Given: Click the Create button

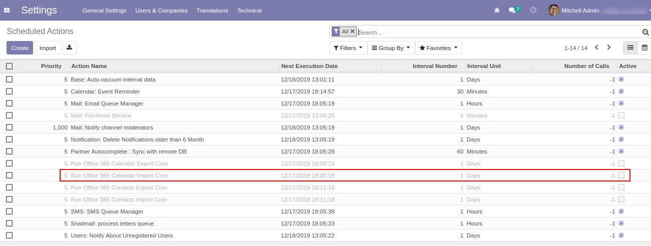Looking at the screenshot, I should [20, 48].
